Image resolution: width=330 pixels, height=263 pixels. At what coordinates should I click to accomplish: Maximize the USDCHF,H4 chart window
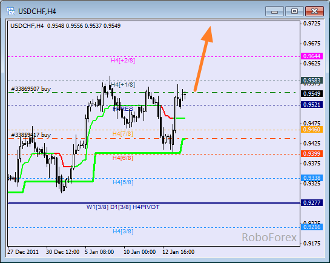[x=294, y=12]
